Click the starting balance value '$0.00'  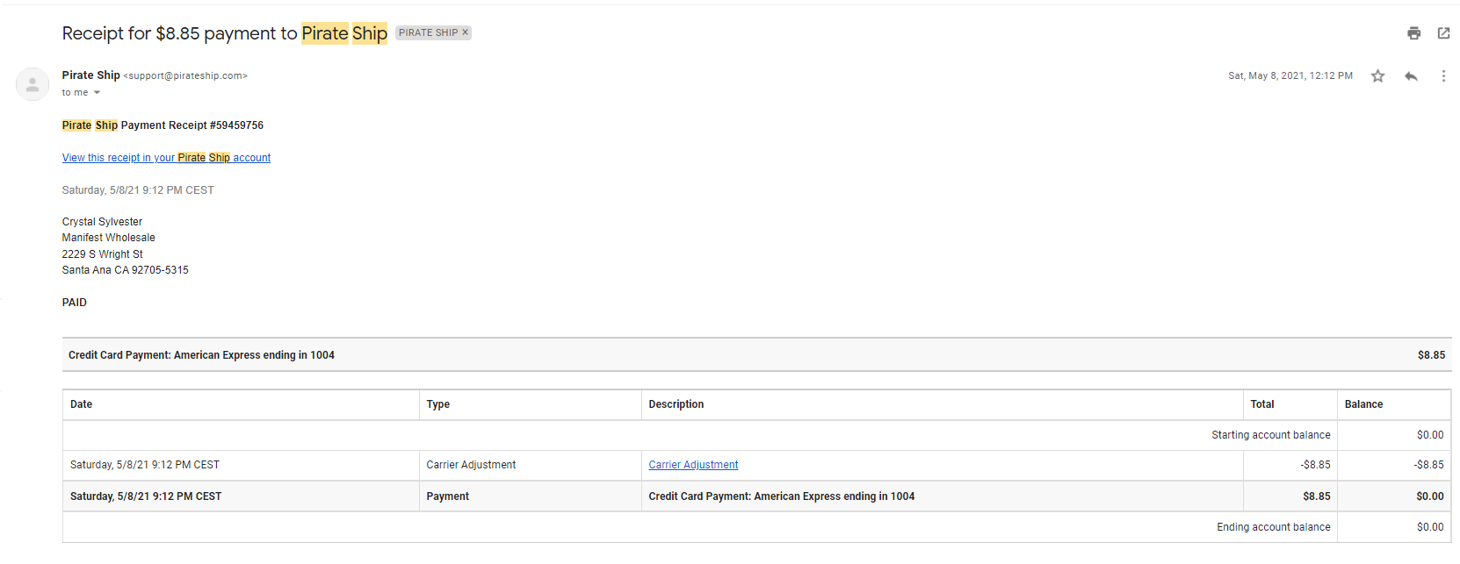point(1430,435)
